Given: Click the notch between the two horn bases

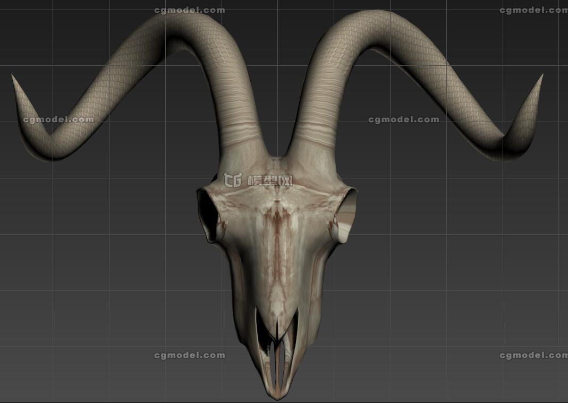Looking at the screenshot, I should (277, 156).
